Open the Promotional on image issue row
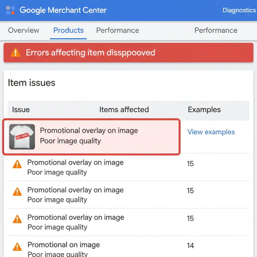The height and width of the screenshot is (257, 257). tap(64, 245)
